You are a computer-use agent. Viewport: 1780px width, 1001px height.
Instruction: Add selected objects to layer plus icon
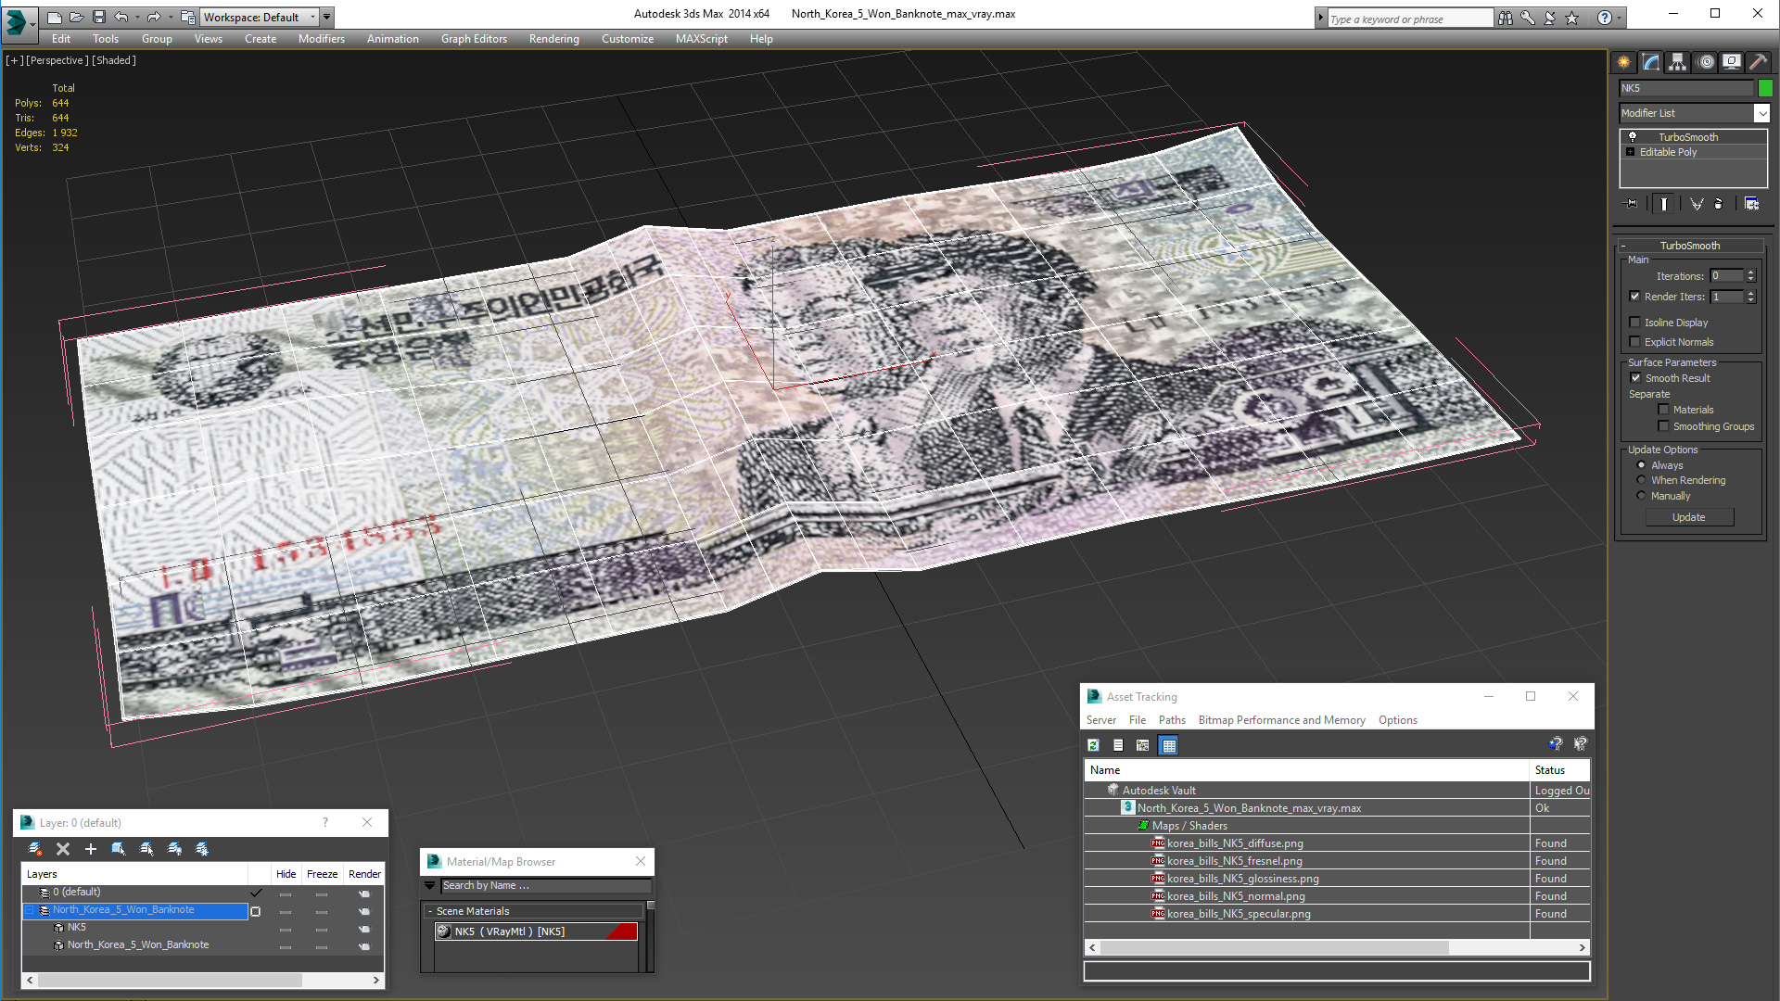coord(91,849)
